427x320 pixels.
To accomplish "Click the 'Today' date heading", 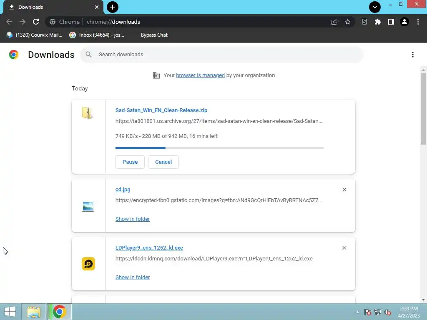I will click(80, 88).
